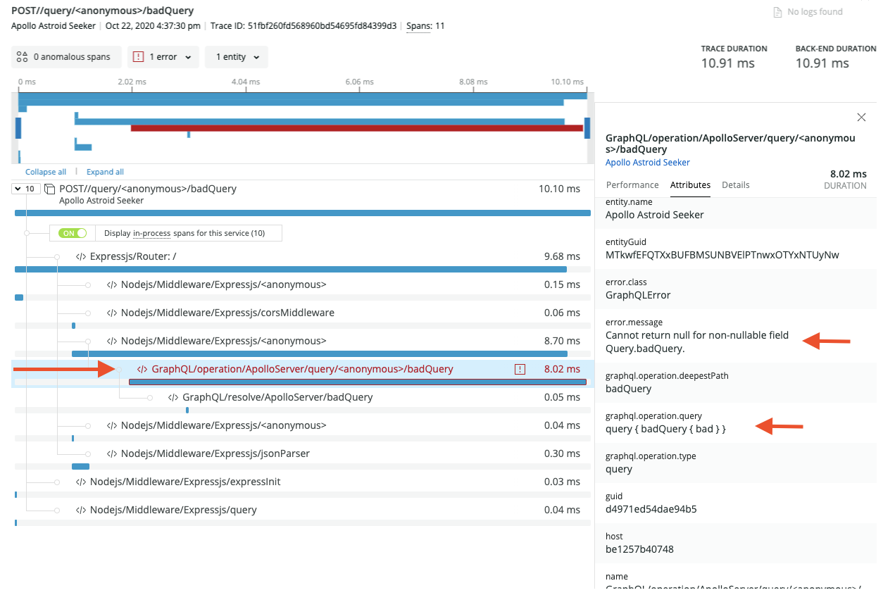The width and height of the screenshot is (883, 595).
Task: Click the code icon of the jsonParser span
Action: [x=112, y=453]
